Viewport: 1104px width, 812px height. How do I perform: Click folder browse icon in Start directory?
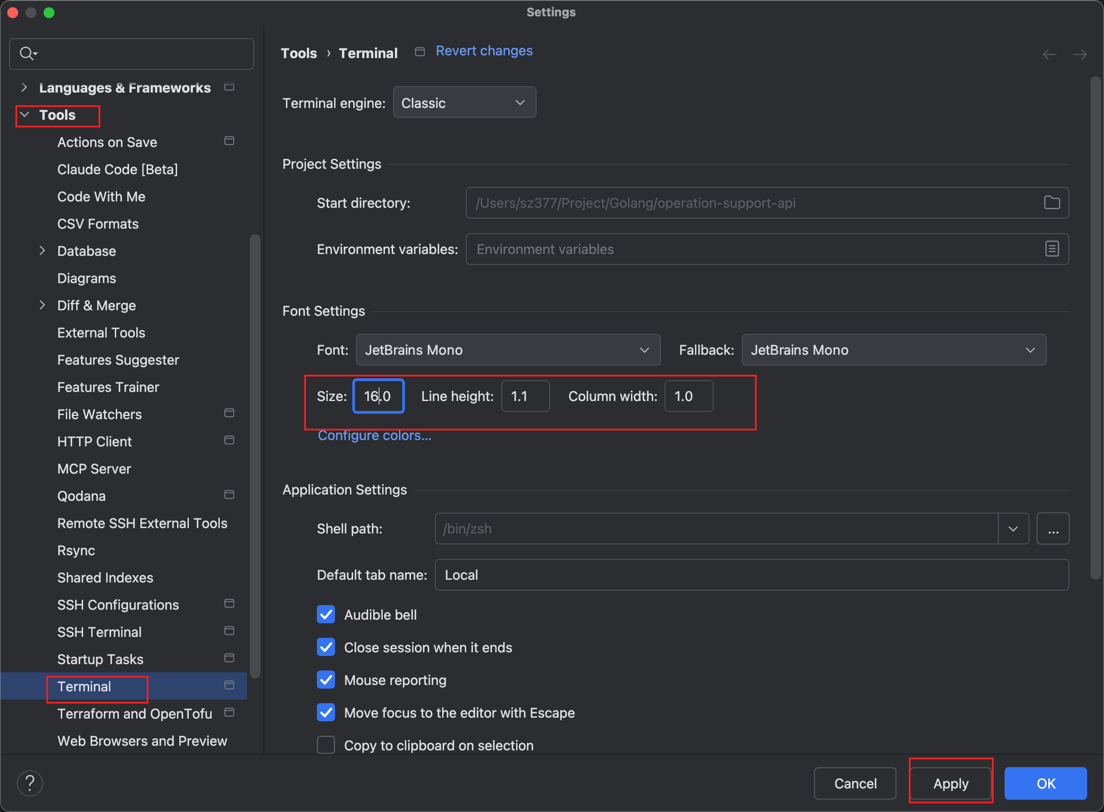1051,202
